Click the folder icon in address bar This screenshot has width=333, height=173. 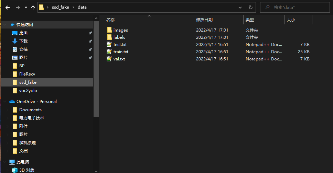(41, 8)
